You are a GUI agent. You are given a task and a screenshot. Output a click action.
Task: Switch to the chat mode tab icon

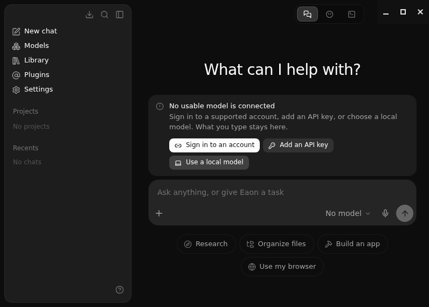click(x=307, y=14)
